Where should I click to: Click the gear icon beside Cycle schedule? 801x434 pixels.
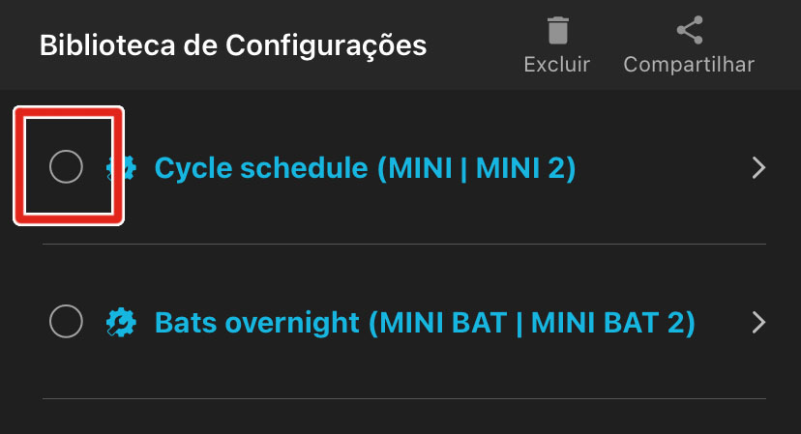[122, 168]
